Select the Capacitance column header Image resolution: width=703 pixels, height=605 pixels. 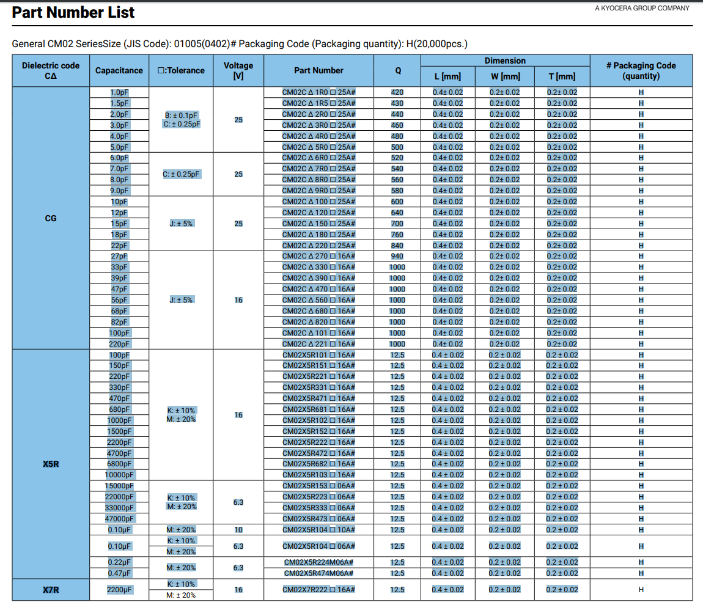(119, 70)
